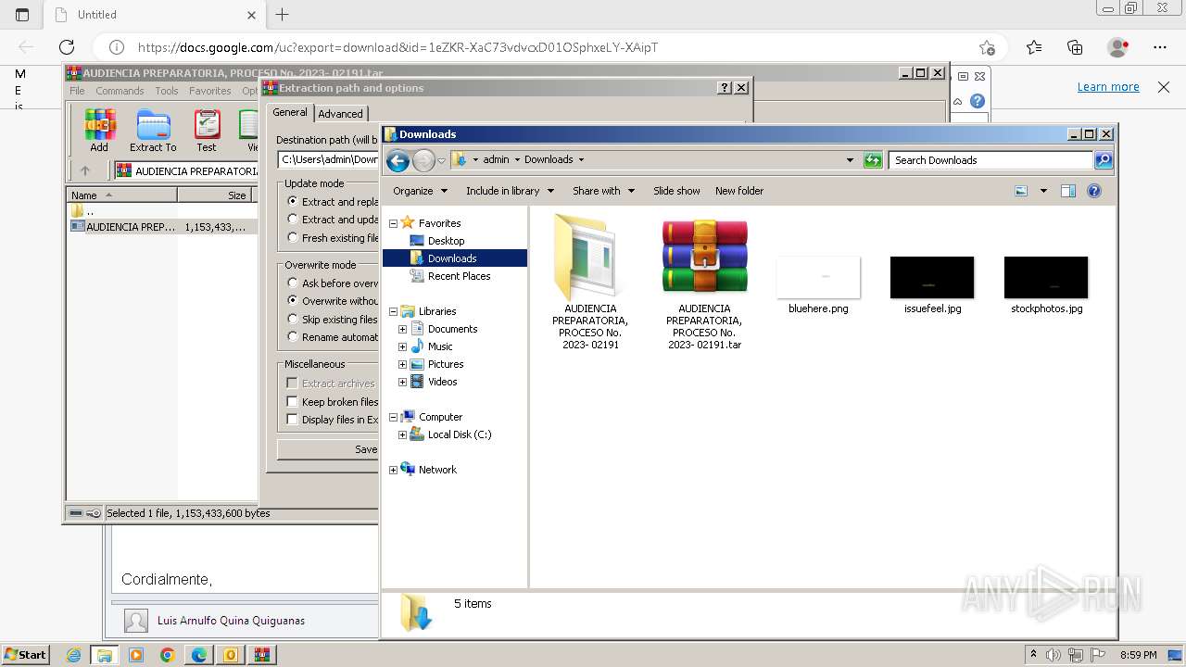Screen dimensions: 1186x667
Task: Click Chrome icon in taskbar
Action: pyautogui.click(x=167, y=655)
